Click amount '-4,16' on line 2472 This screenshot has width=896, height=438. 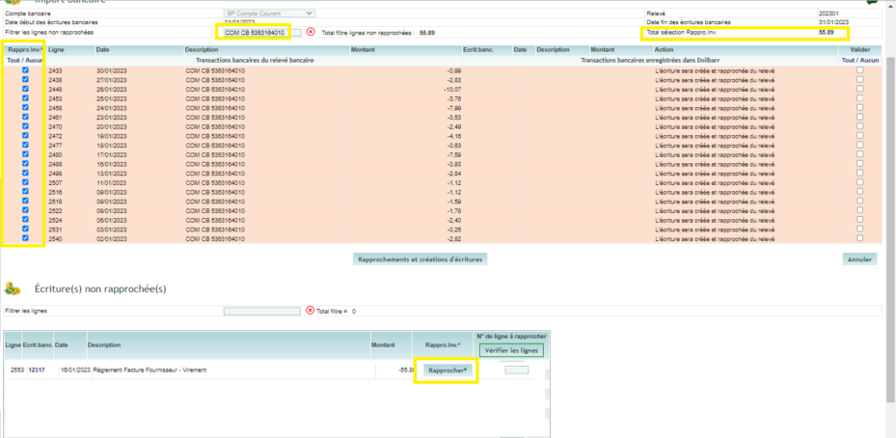tap(453, 135)
